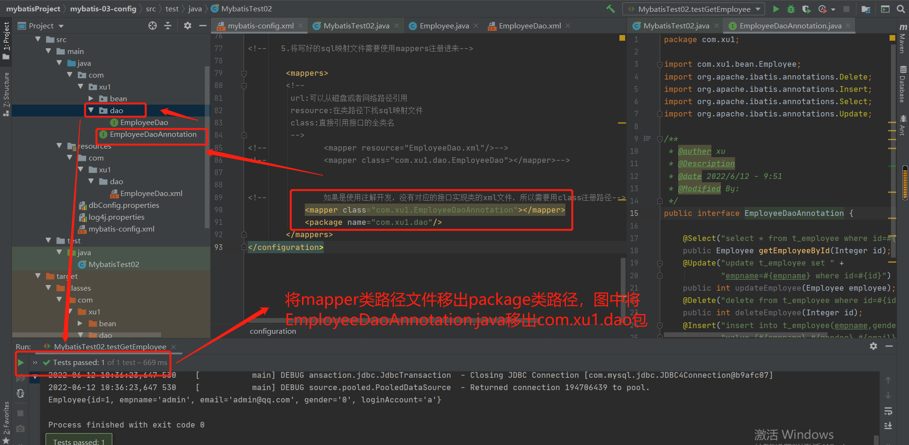Click the soft-wrap icon in console
Image resolution: width=909 pixels, height=445 pixels.
tap(888, 411)
